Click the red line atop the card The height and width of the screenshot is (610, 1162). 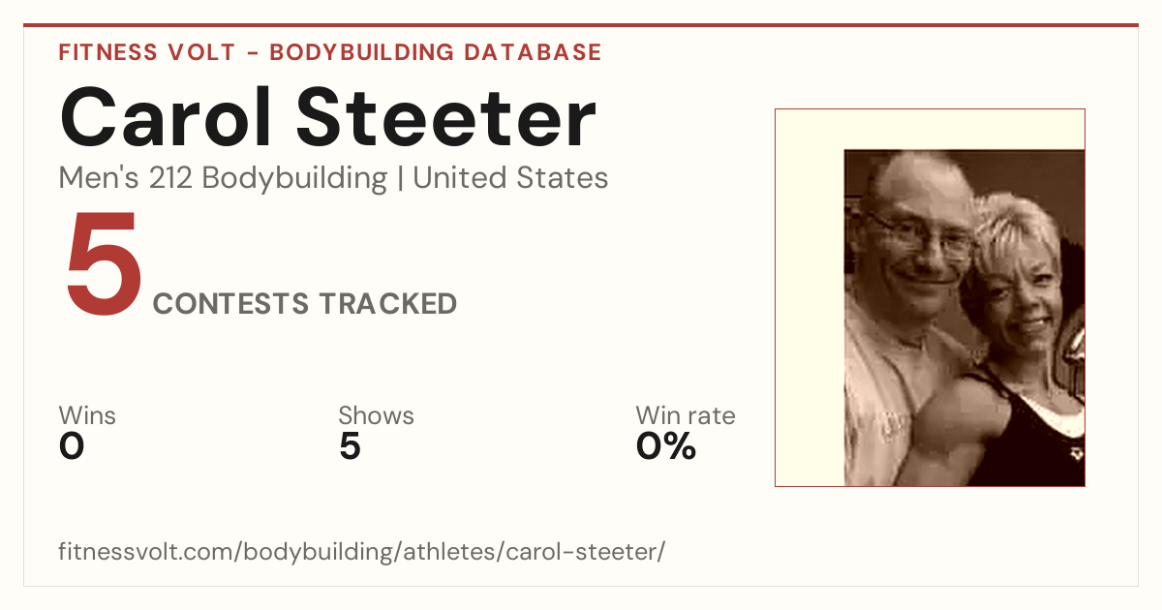[581, 25]
